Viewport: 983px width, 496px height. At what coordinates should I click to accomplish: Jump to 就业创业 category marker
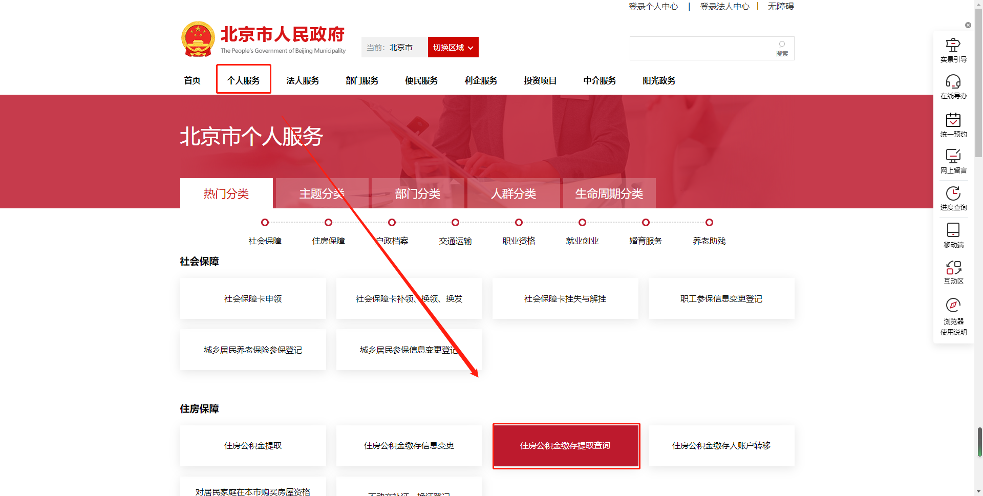pos(582,222)
